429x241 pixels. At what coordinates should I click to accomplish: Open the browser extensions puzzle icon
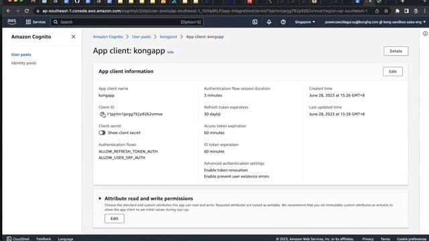pos(397,11)
